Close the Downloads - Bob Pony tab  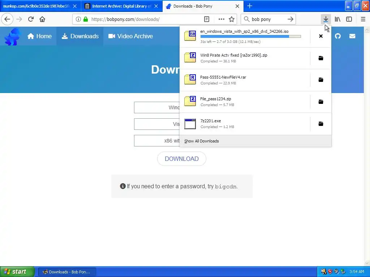coord(237,6)
